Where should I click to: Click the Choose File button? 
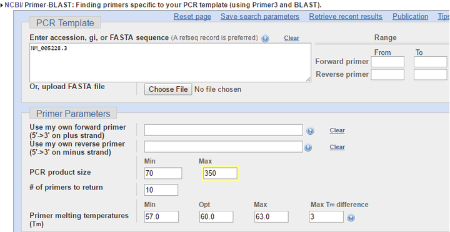168,89
